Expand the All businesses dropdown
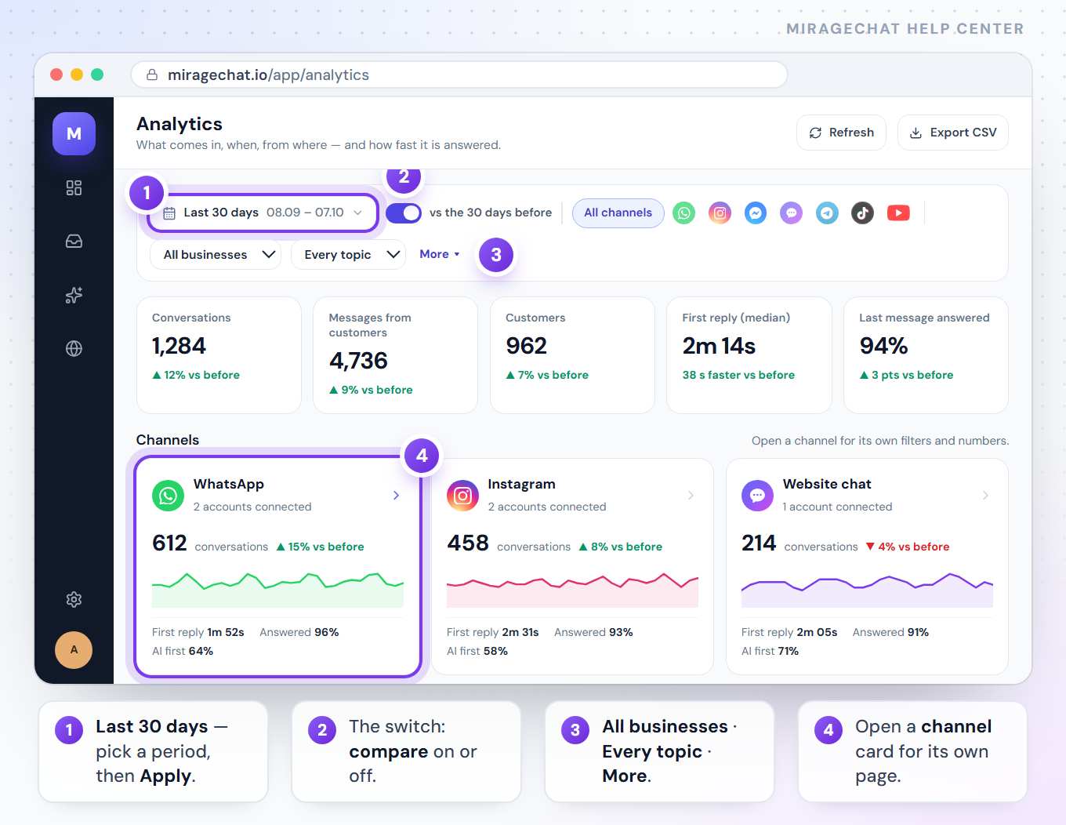The image size is (1066, 825). [216, 254]
